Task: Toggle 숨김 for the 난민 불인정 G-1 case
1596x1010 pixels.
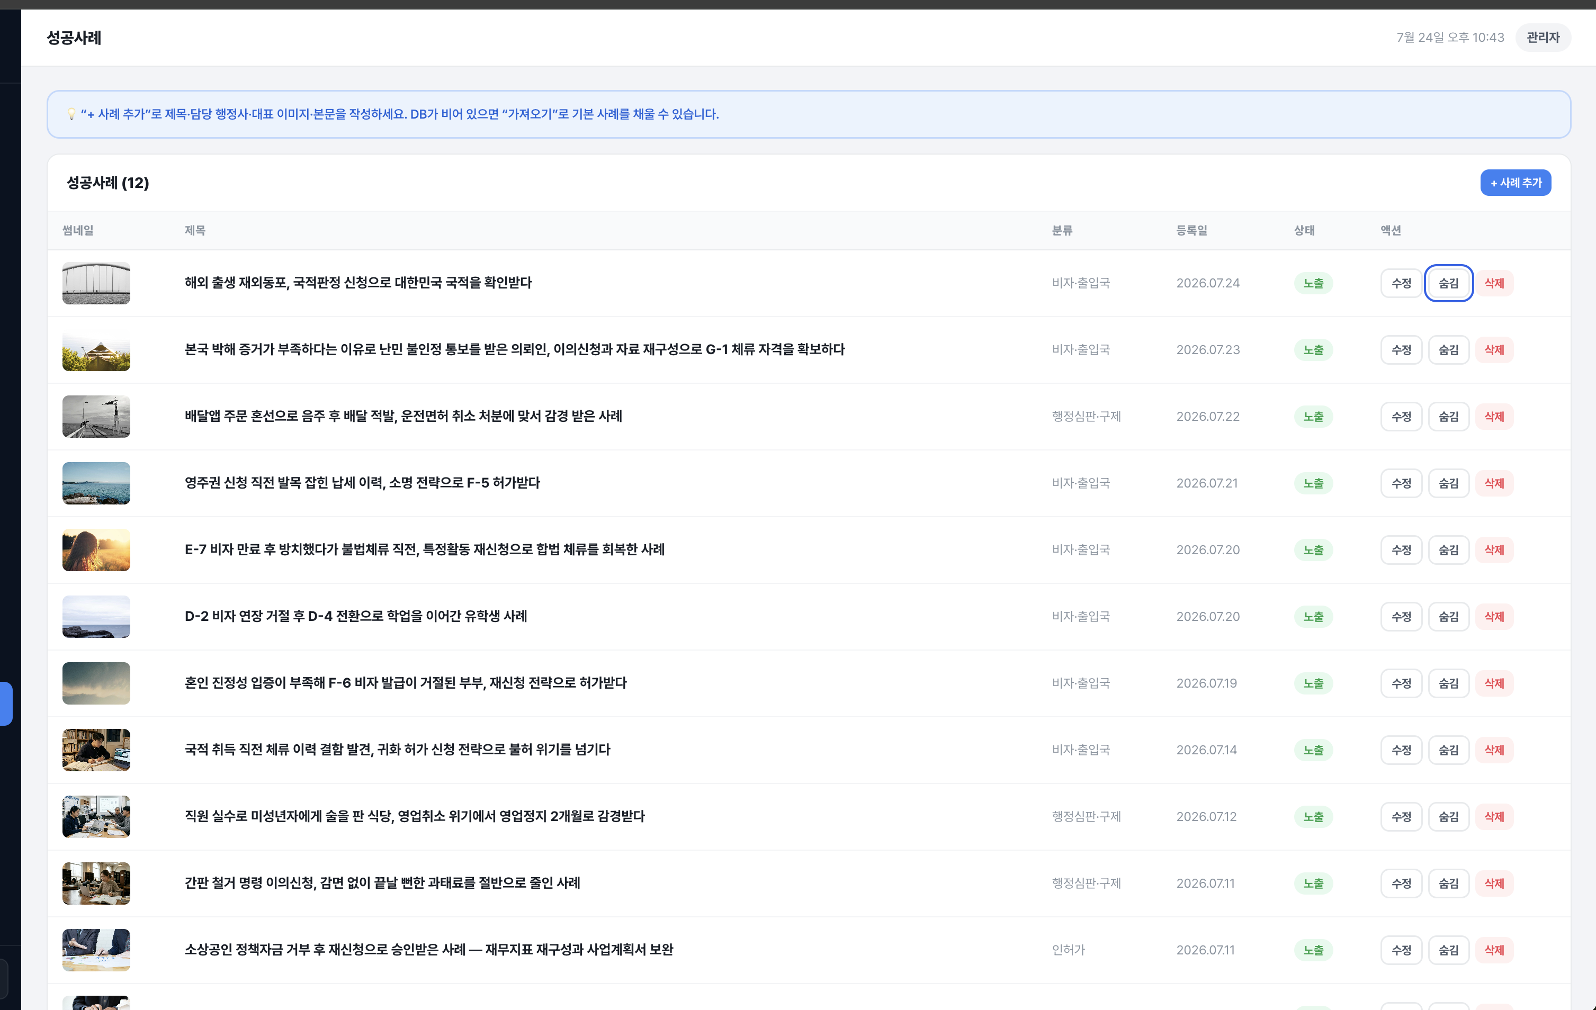Action: [1448, 350]
